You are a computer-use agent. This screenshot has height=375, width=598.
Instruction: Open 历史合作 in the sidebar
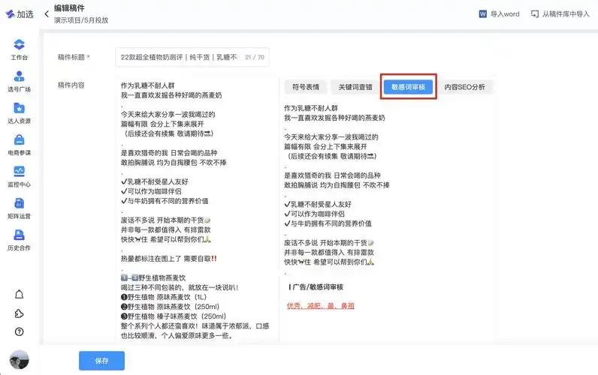(20, 235)
